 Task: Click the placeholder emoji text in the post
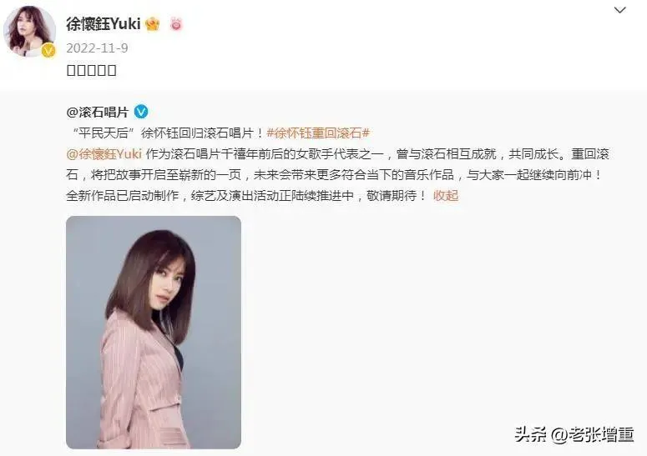pyautogui.click(x=91, y=70)
